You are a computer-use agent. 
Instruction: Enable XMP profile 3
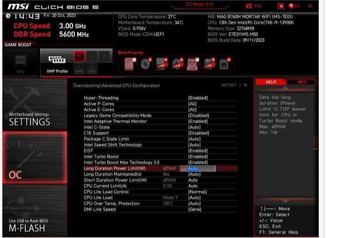tap(104, 57)
